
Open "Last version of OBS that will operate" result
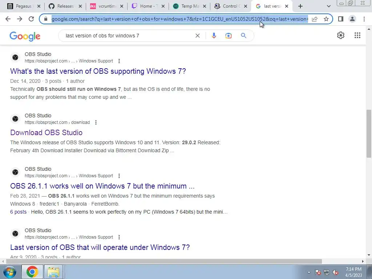(x=100, y=247)
